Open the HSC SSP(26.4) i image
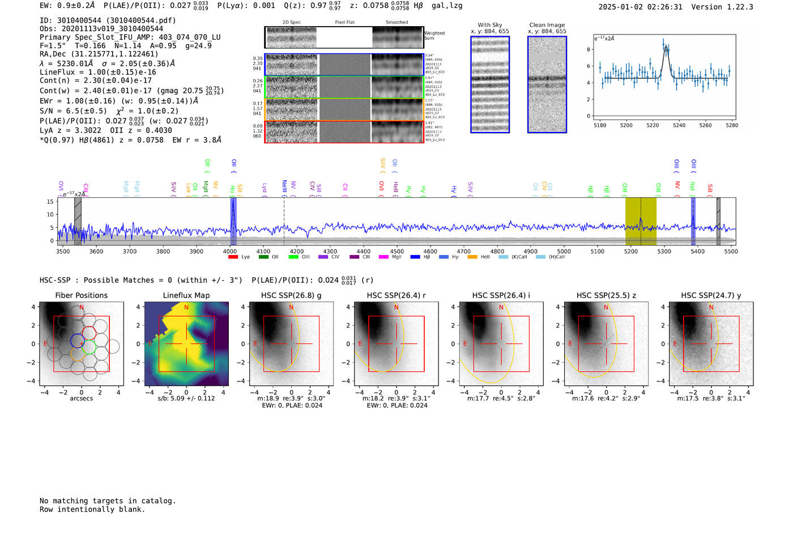This screenshot has width=793, height=540. (501, 343)
